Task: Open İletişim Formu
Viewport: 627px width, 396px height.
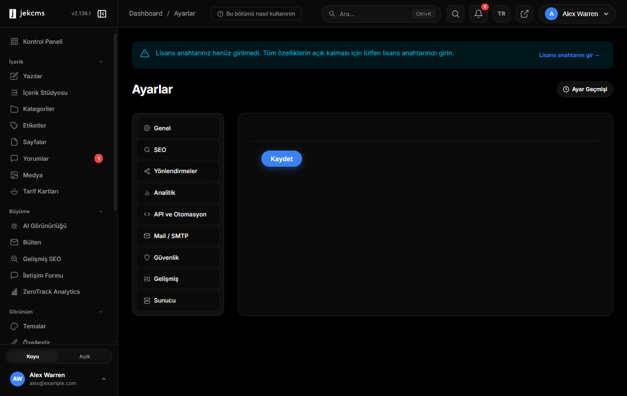Action: tap(57, 275)
